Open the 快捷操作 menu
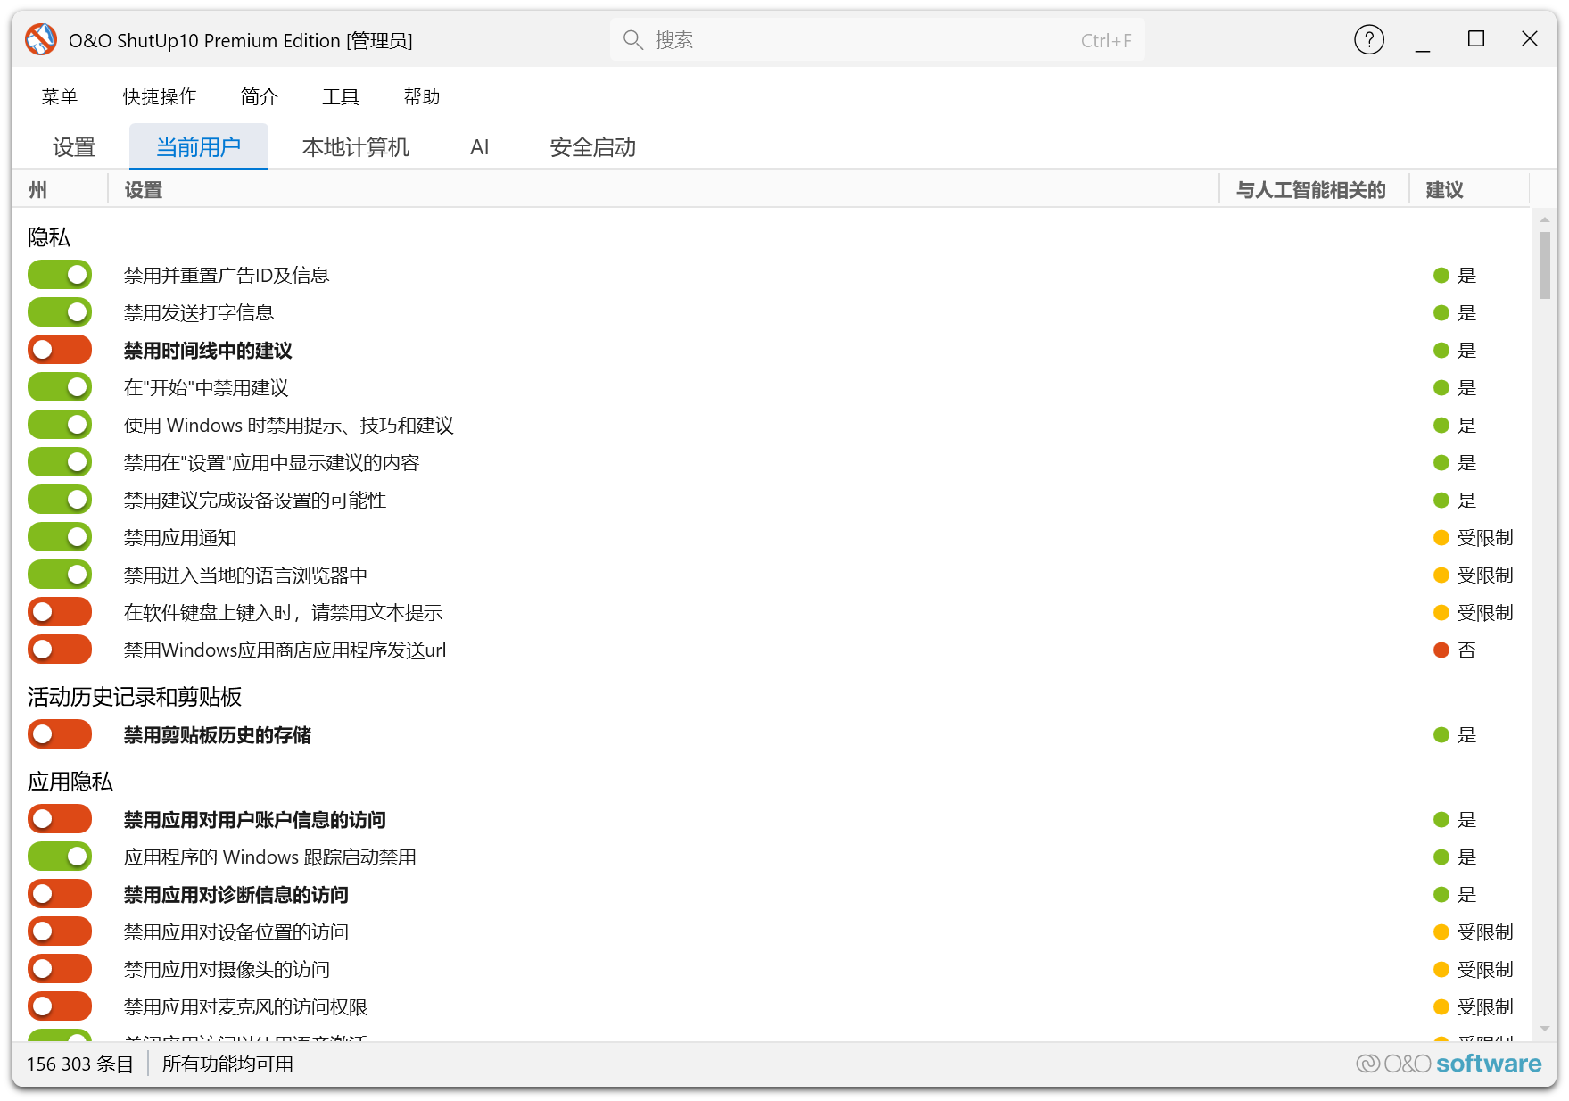 160,96
